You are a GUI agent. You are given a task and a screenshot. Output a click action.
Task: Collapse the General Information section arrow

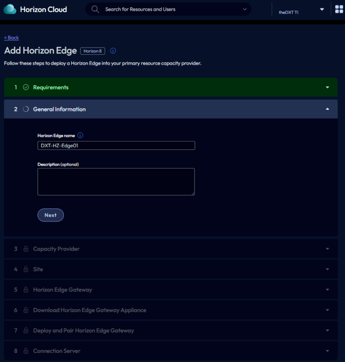click(x=327, y=109)
